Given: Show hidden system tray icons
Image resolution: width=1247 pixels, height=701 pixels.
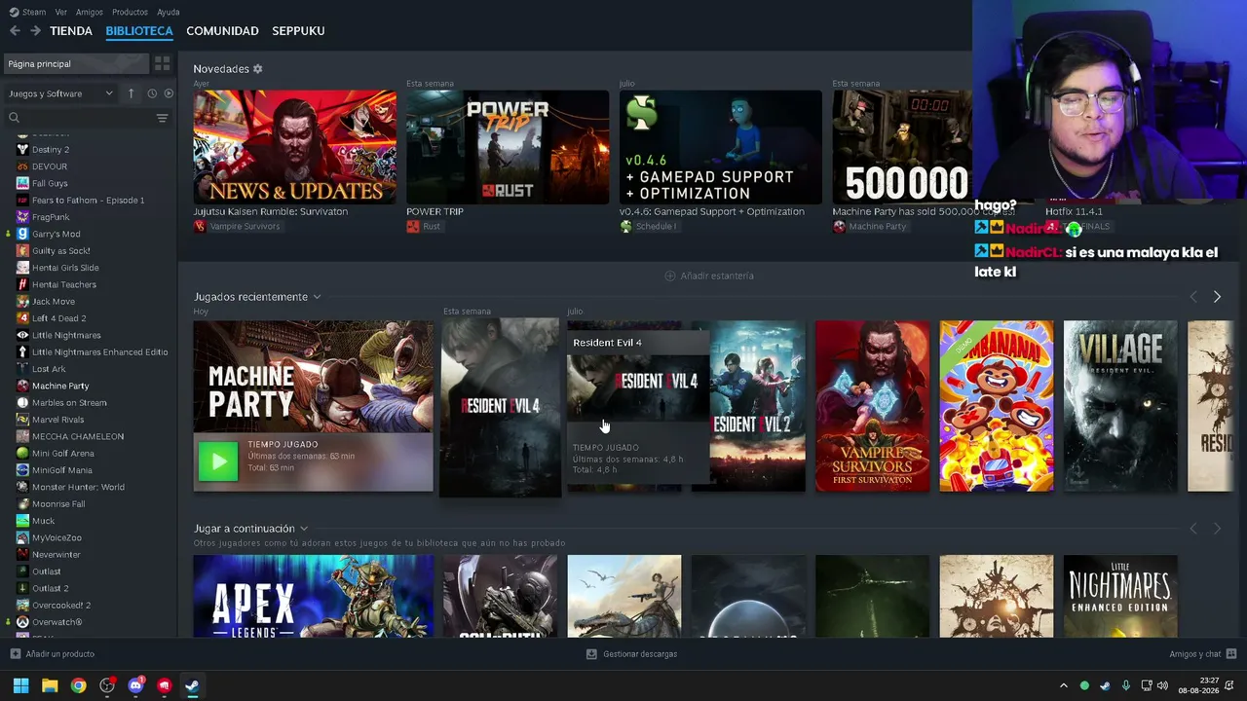Looking at the screenshot, I should point(1063,685).
